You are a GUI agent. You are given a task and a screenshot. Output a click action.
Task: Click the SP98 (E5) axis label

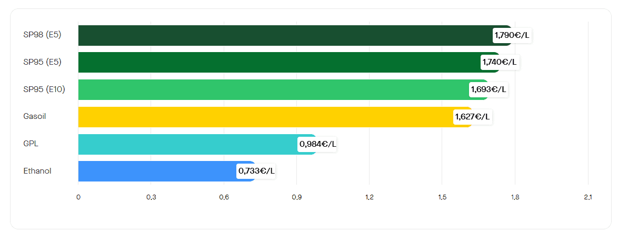(42, 35)
